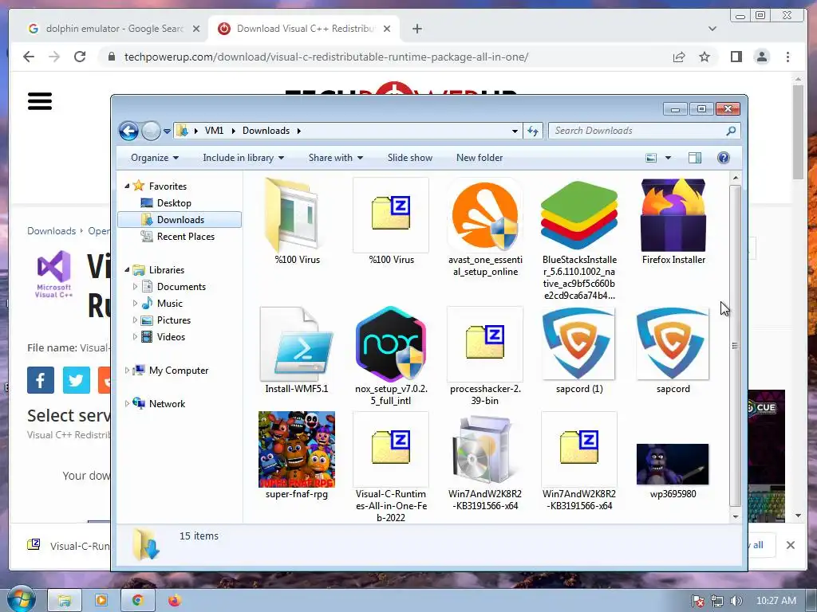This screenshot has width=817, height=612.
Task: Select Downloads in navigation pane
Action: pos(180,220)
